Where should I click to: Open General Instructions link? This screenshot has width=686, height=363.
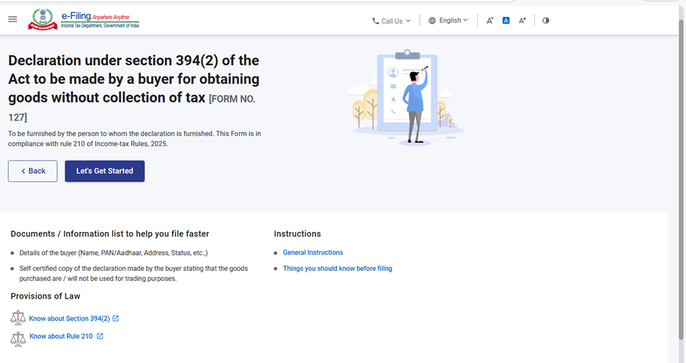point(313,252)
